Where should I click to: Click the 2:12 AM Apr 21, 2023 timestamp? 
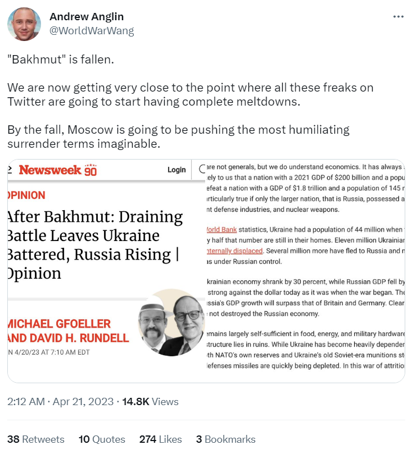coord(60,402)
